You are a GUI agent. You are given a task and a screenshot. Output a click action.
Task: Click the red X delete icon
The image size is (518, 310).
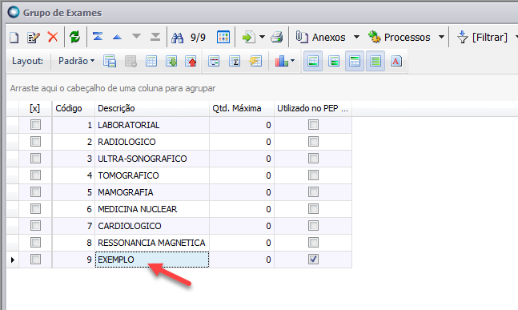53,37
